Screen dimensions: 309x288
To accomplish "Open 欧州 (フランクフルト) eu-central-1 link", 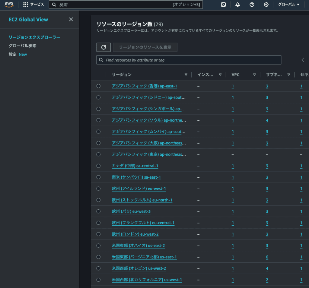I will pyautogui.click(x=143, y=223).
